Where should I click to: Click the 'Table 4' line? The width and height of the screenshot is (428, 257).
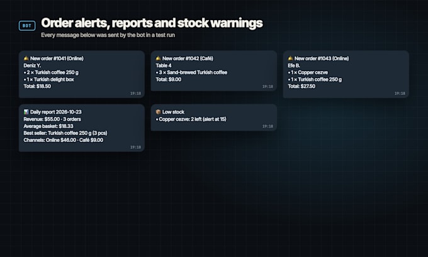tap(164, 65)
